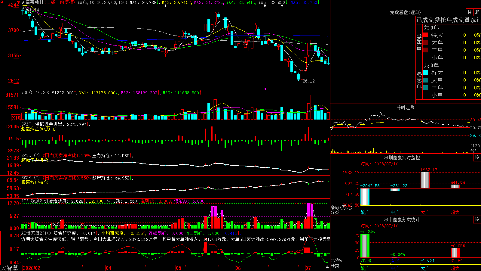Click the VOL(5,10,20) indicator label
Image resolution: width=481 pixels, height=271 pixels.
click(x=35, y=92)
